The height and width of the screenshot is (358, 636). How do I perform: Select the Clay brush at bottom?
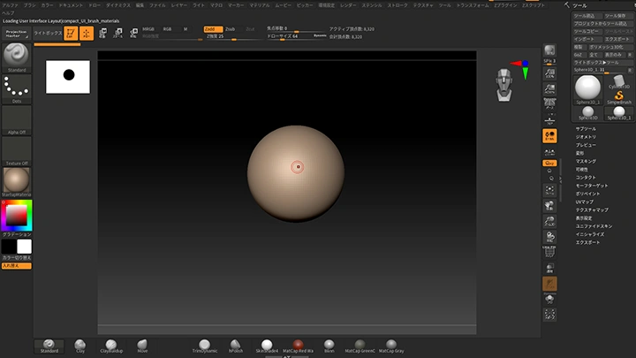[80, 347]
